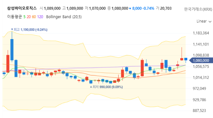Click the y-axis label 887,523
The height and width of the screenshot is (118, 213).
(x=199, y=111)
